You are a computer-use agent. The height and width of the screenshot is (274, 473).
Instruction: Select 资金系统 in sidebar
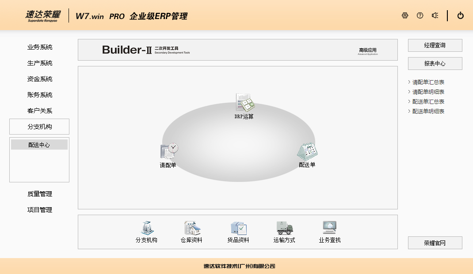point(40,79)
